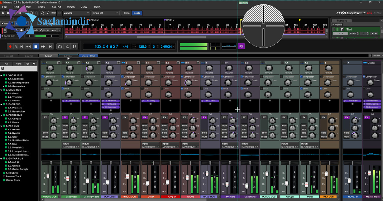Screen dimensions: 383x201
Task: Toggle the loop mode icon
Action: tap(60, 47)
